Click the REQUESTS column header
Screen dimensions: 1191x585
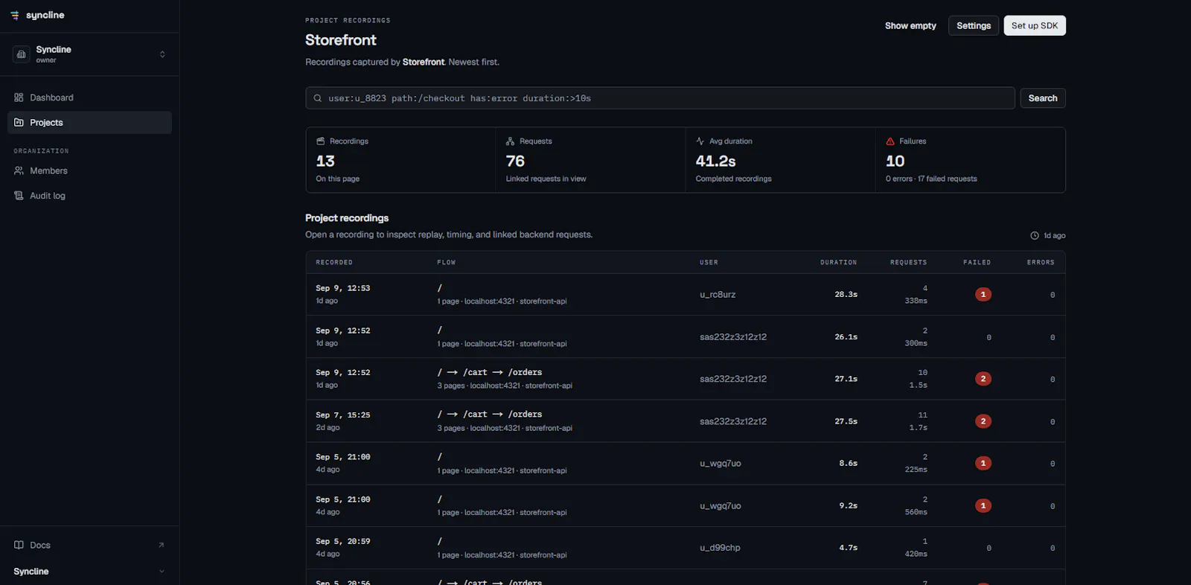pyautogui.click(x=909, y=263)
